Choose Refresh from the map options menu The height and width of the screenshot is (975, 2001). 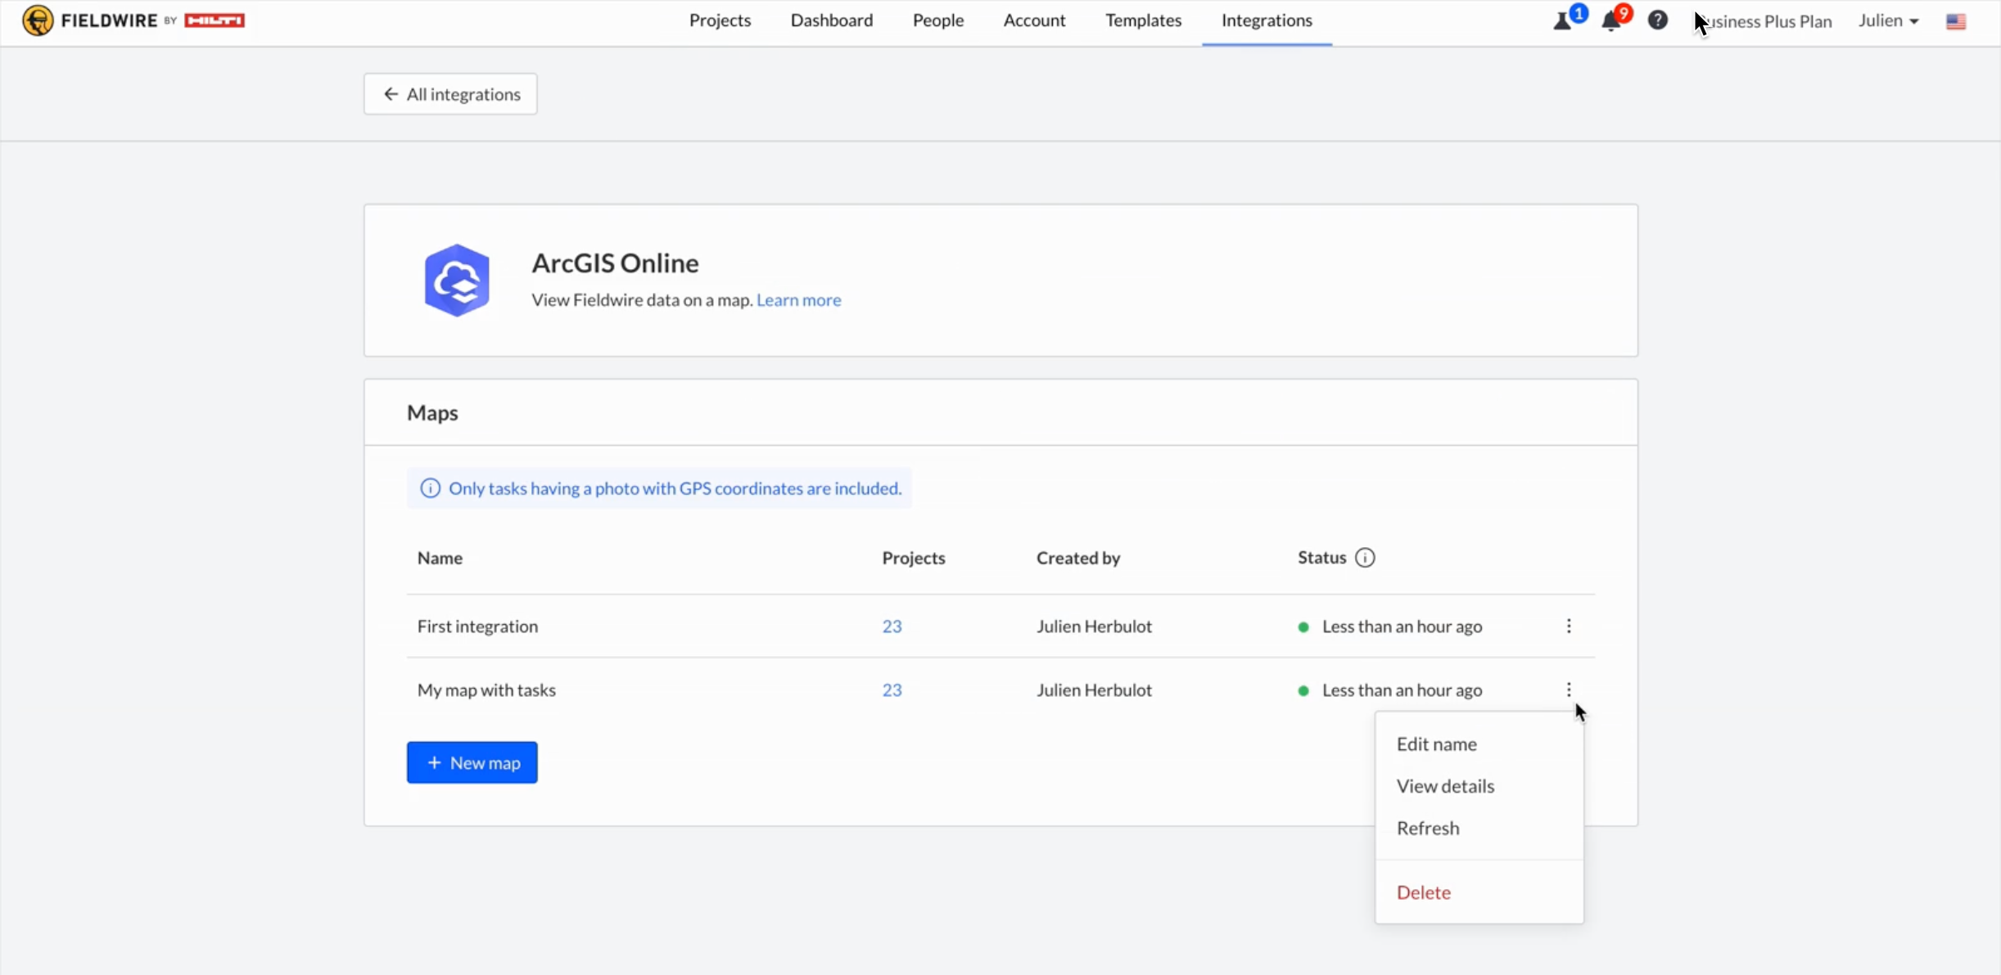point(1427,829)
